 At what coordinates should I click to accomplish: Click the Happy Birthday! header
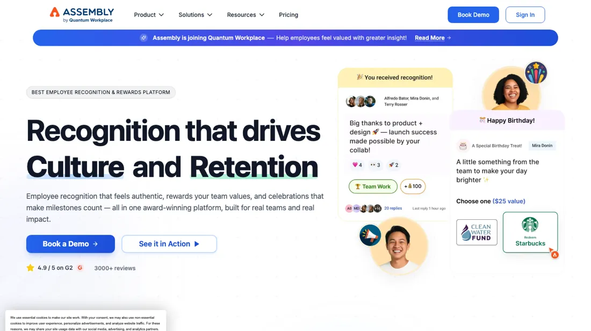[x=507, y=121]
